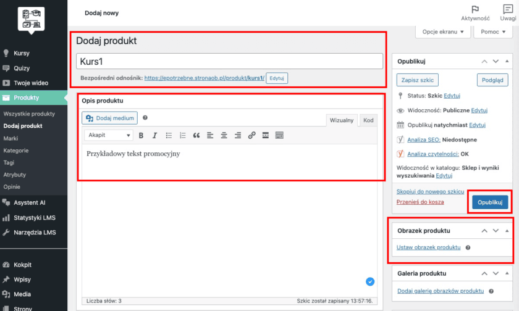Expand Opcje ekranu screen options
This screenshot has width=519, height=311.
443,31
